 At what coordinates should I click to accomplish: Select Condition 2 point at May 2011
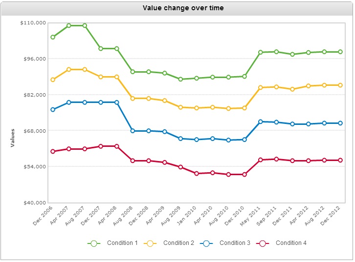click(x=261, y=87)
